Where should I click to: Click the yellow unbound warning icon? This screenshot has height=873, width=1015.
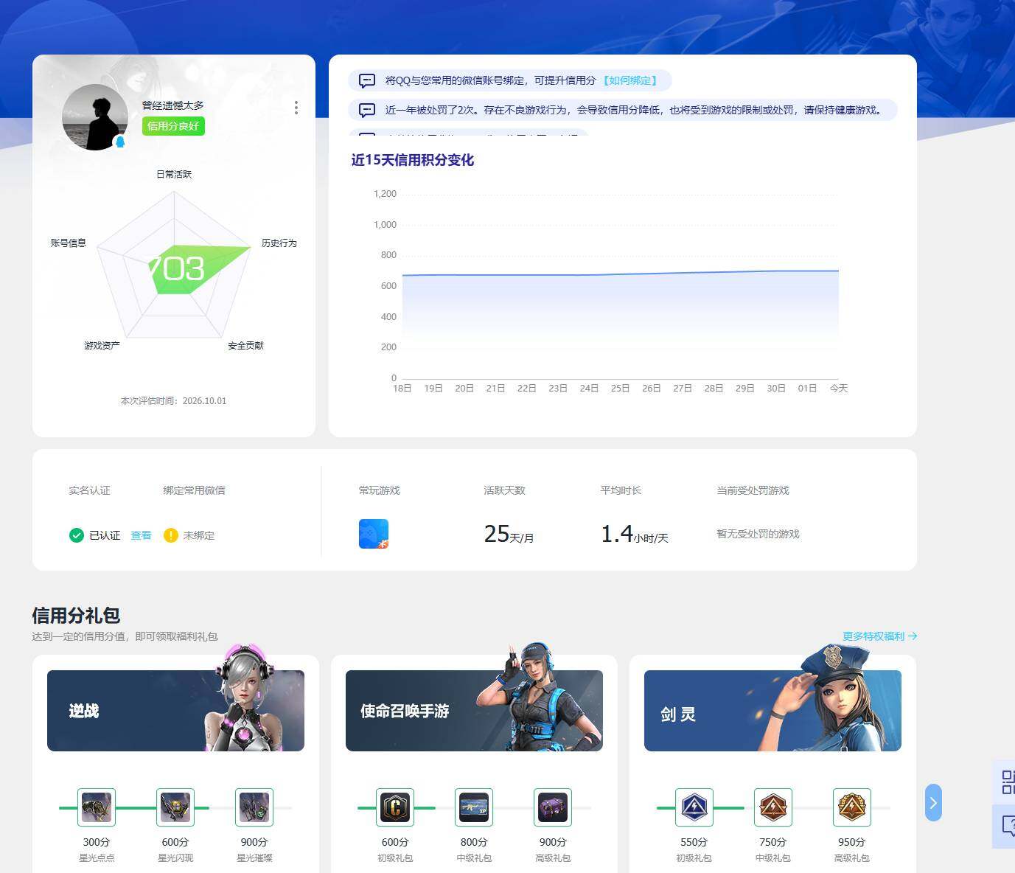click(x=171, y=535)
